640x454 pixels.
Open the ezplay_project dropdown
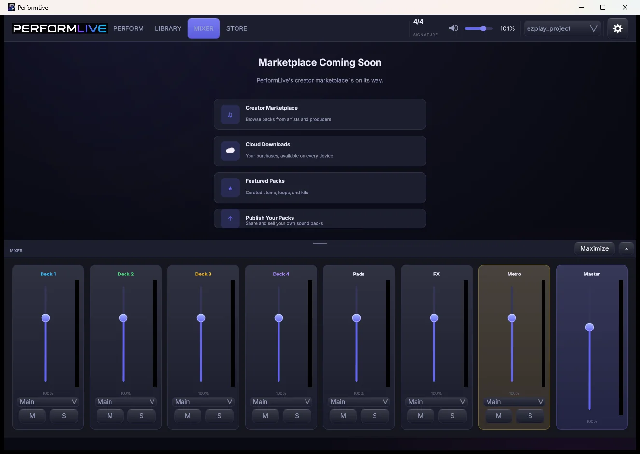click(562, 28)
